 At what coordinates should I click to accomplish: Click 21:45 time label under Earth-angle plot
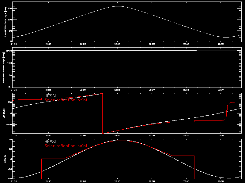(48, 44)
